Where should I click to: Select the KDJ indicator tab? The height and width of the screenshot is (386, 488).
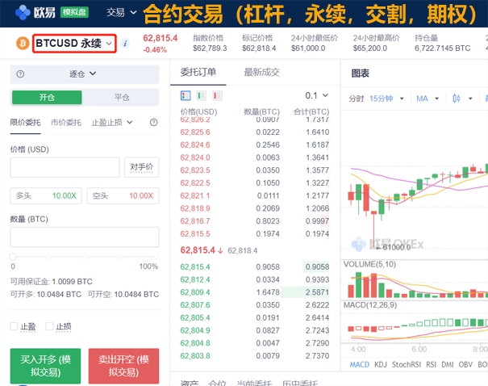click(380, 364)
